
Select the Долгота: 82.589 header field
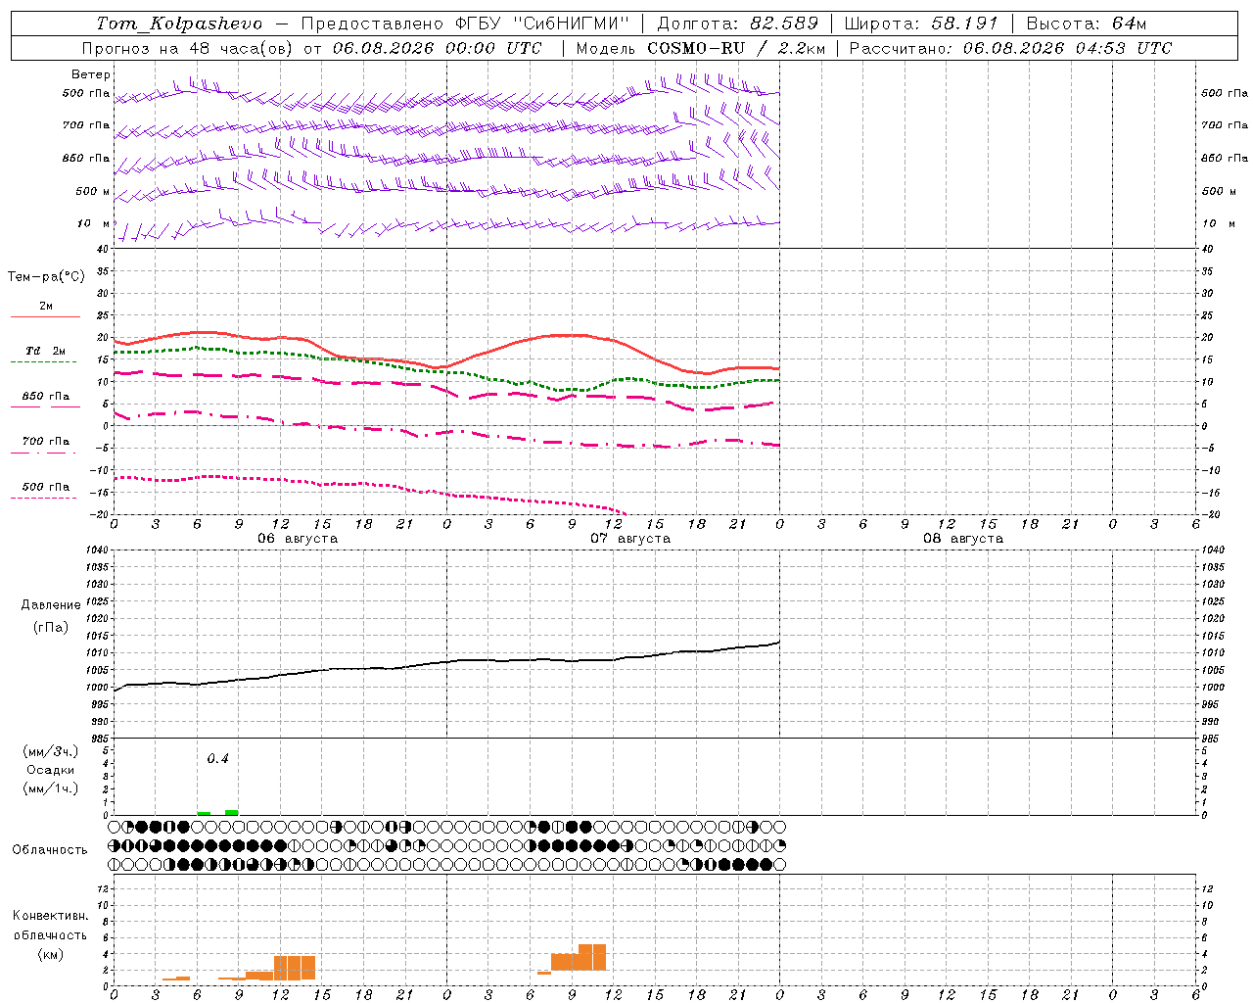[x=737, y=24]
